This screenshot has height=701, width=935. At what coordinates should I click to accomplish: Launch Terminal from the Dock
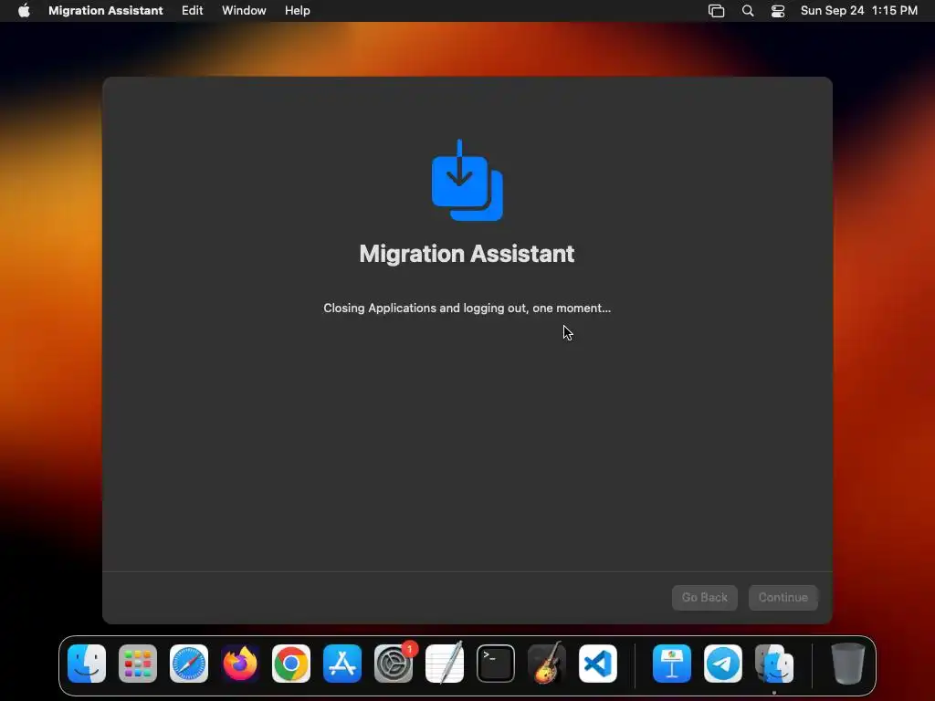[x=496, y=664]
